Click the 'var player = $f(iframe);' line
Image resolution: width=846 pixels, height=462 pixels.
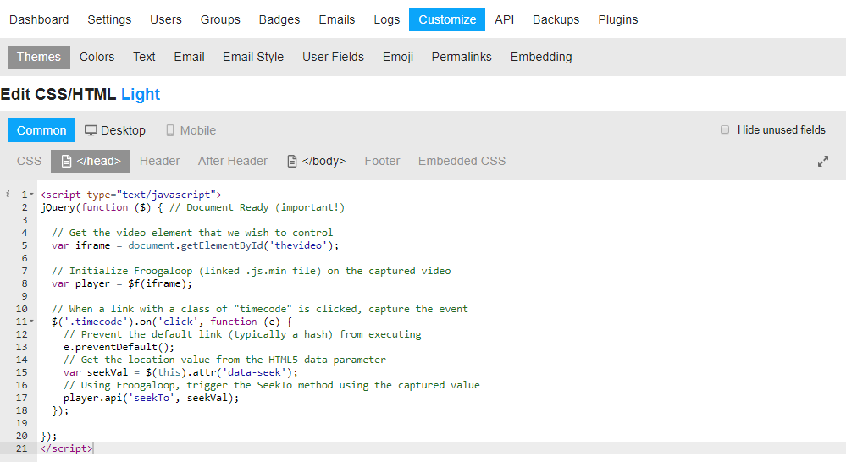tap(122, 283)
